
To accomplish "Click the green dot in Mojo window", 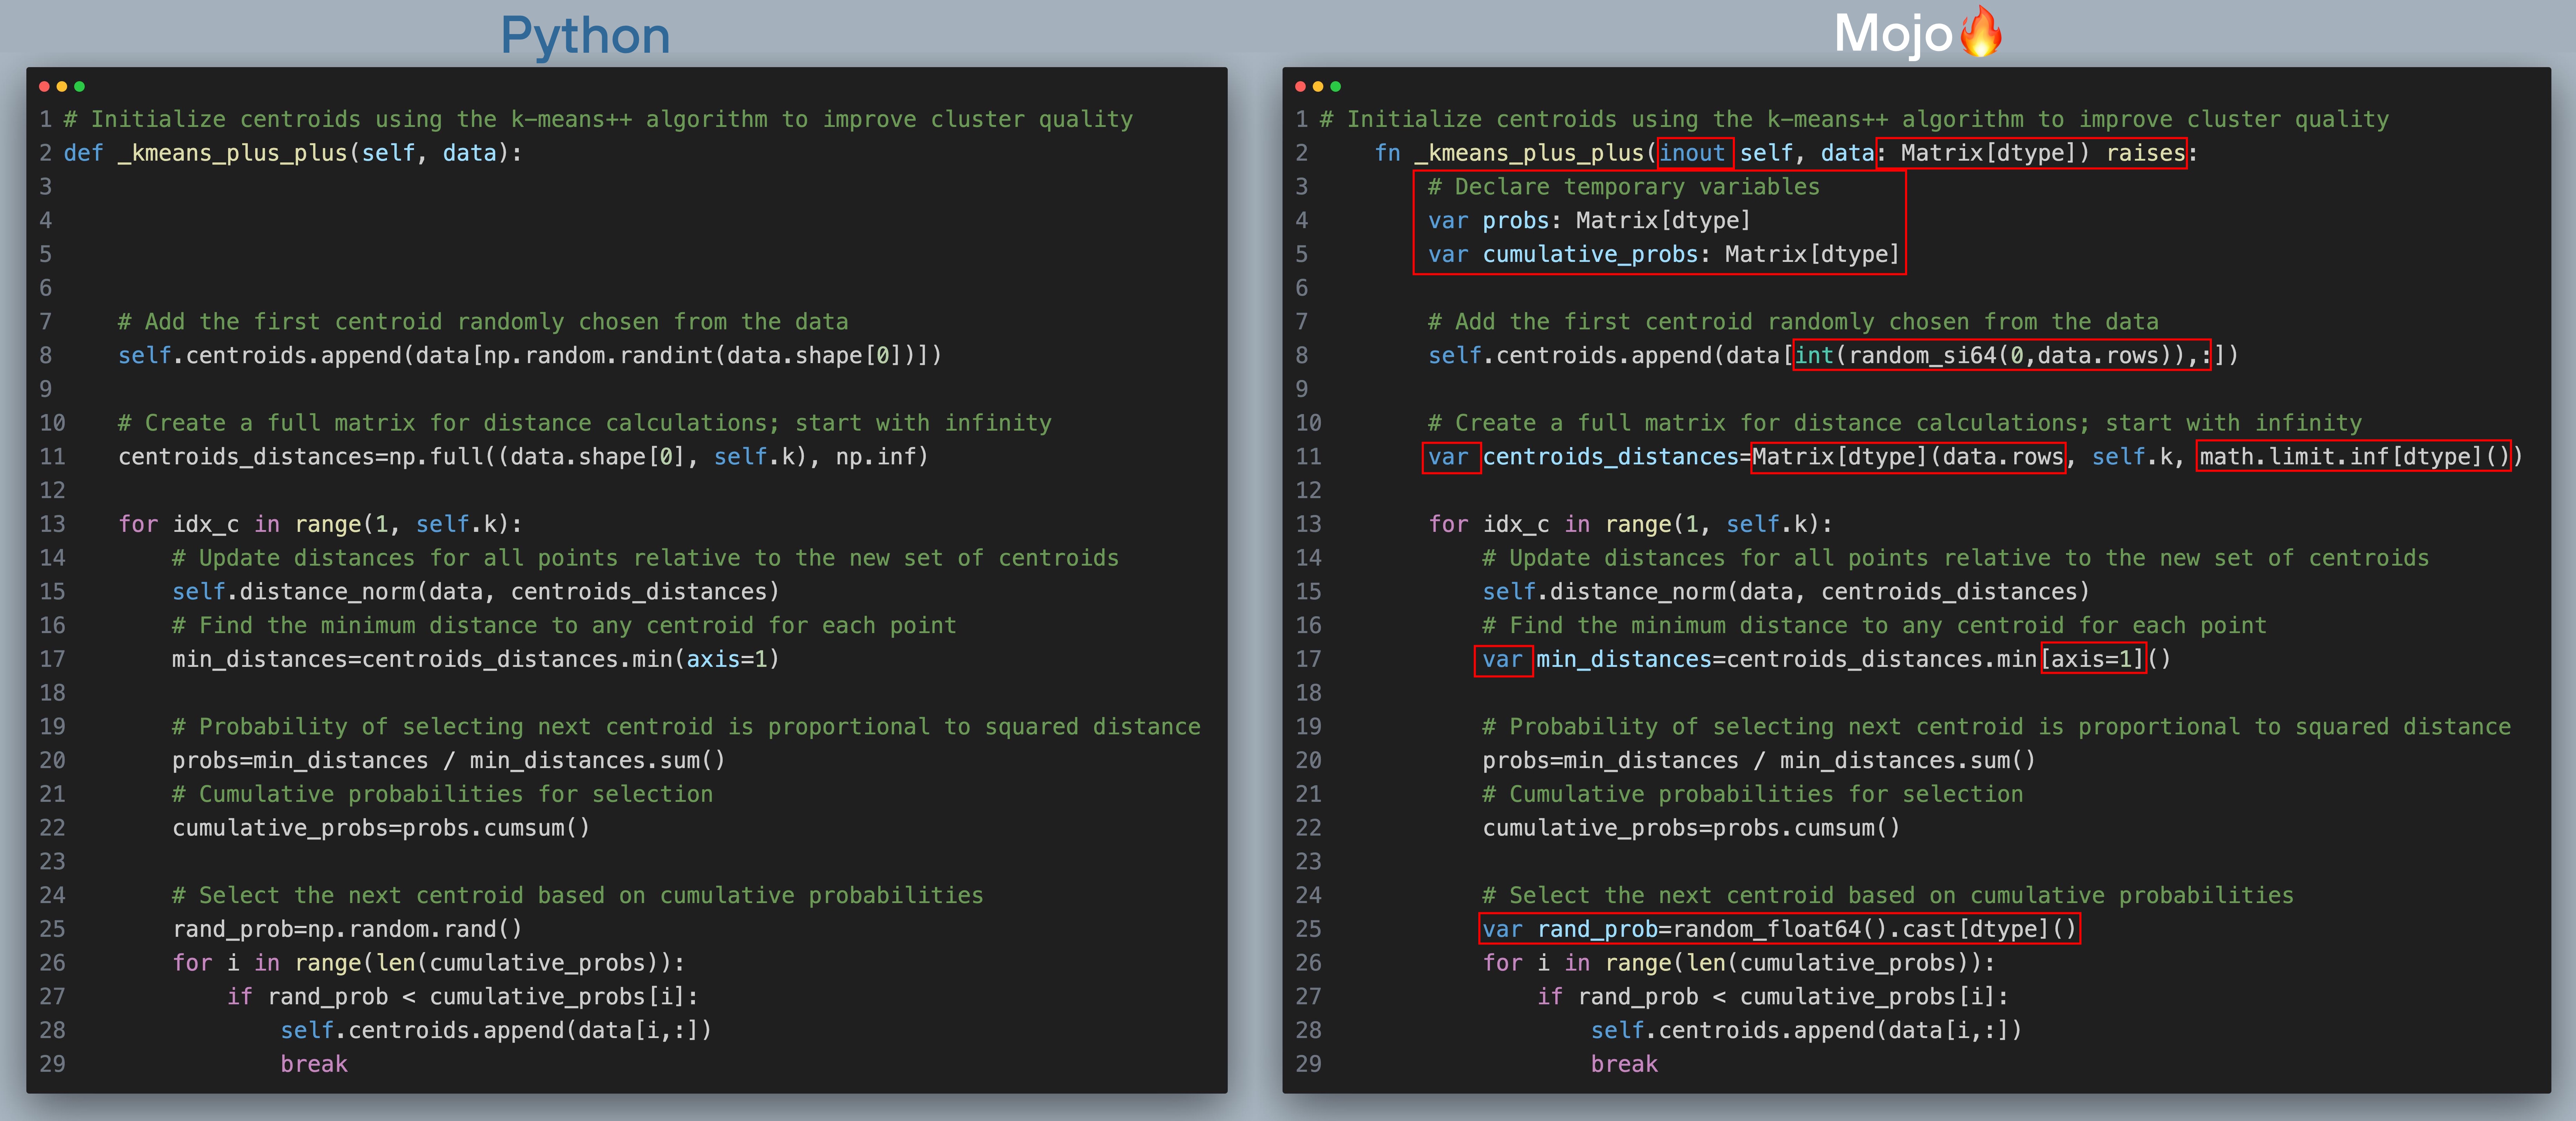I will tap(1336, 87).
